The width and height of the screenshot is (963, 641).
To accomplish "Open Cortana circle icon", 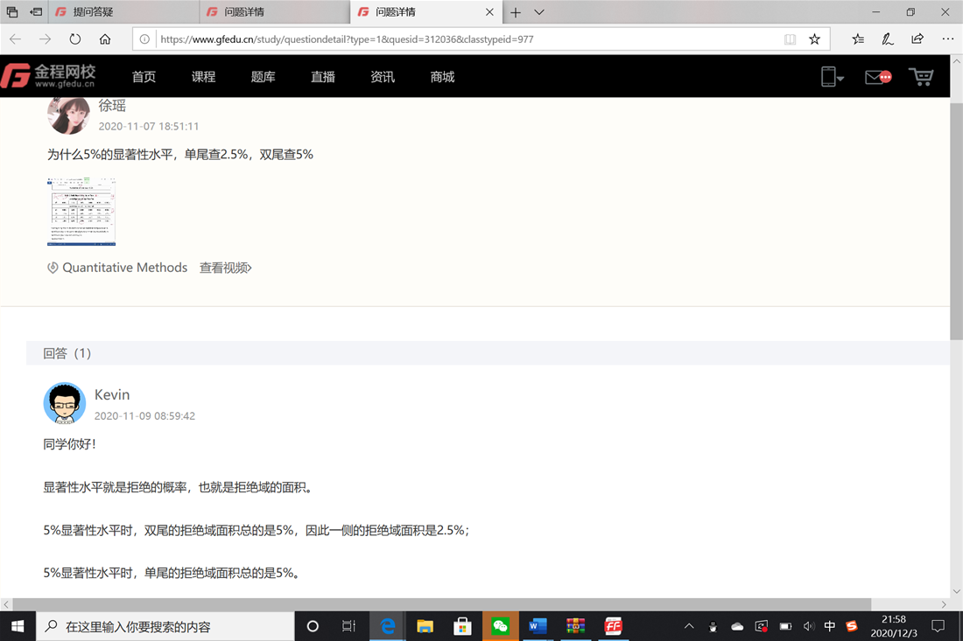I will (x=313, y=626).
